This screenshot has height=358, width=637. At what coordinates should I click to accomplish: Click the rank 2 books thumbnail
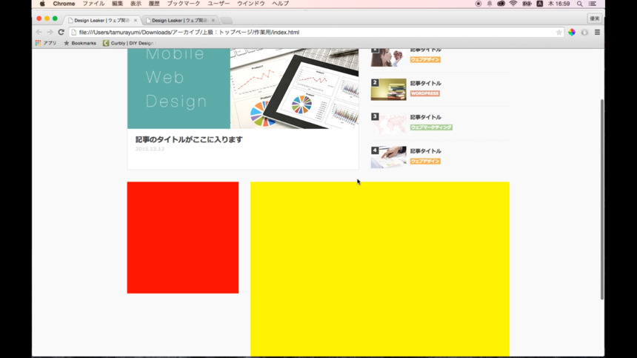click(x=388, y=90)
